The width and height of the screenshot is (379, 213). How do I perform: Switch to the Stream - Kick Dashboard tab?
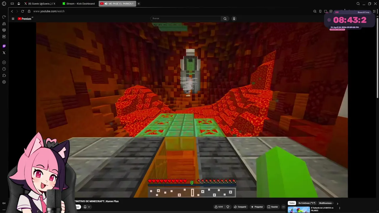tap(78, 4)
